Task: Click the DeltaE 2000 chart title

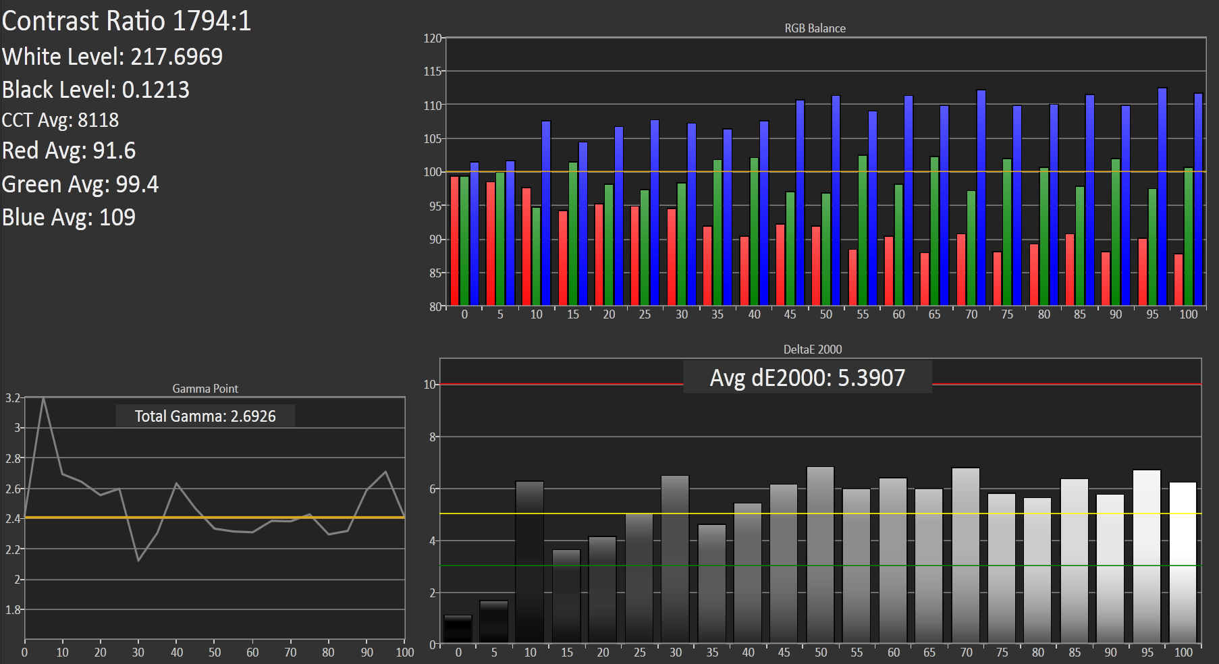Action: tap(813, 350)
